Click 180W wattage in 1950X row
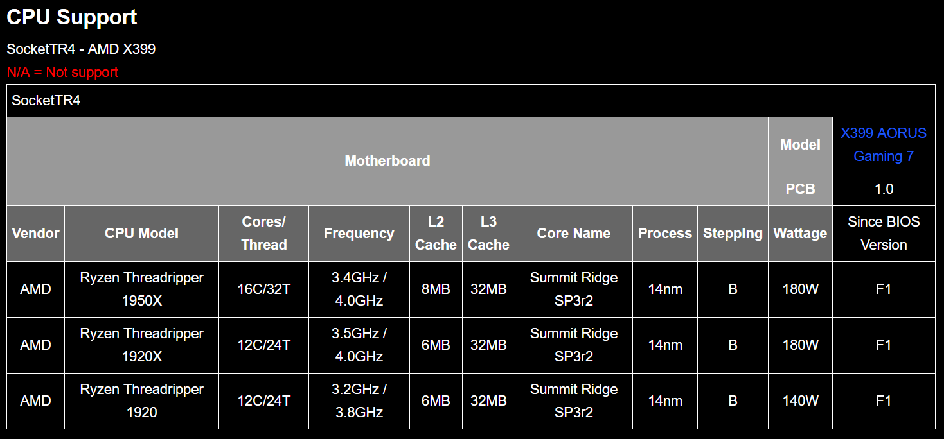This screenshot has height=439, width=944. click(800, 289)
